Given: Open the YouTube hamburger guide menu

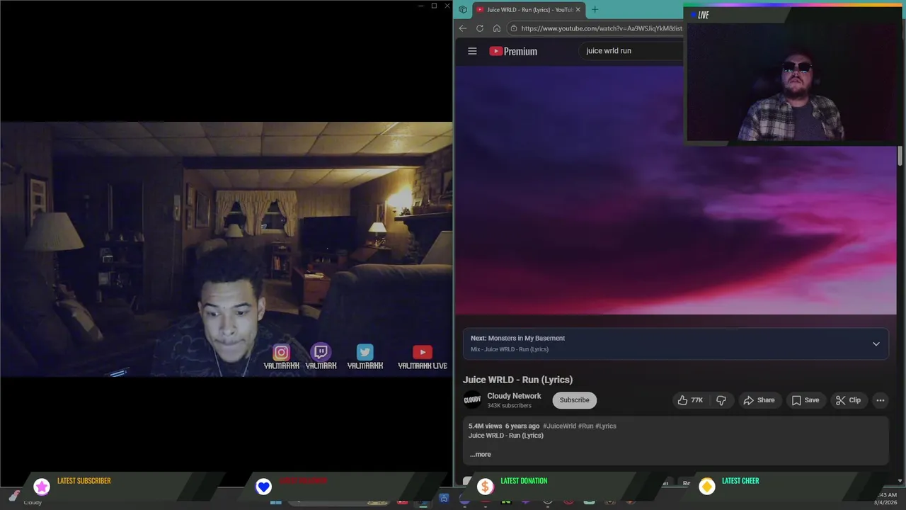Looking at the screenshot, I should click(472, 51).
